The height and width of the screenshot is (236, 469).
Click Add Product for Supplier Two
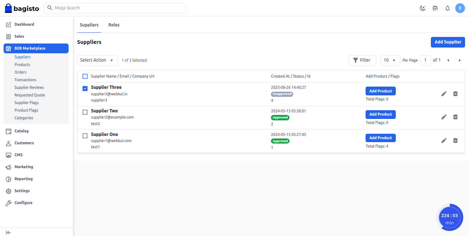point(380,114)
